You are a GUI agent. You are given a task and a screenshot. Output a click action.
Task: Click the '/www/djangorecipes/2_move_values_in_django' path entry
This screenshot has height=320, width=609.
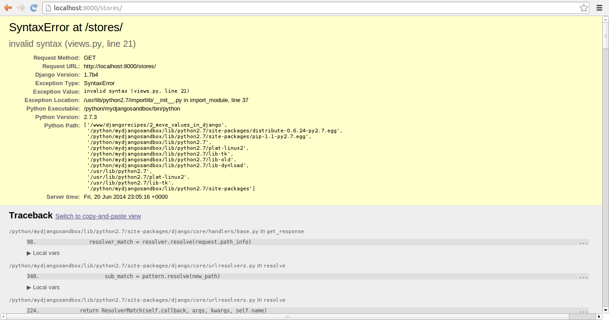[156, 125]
